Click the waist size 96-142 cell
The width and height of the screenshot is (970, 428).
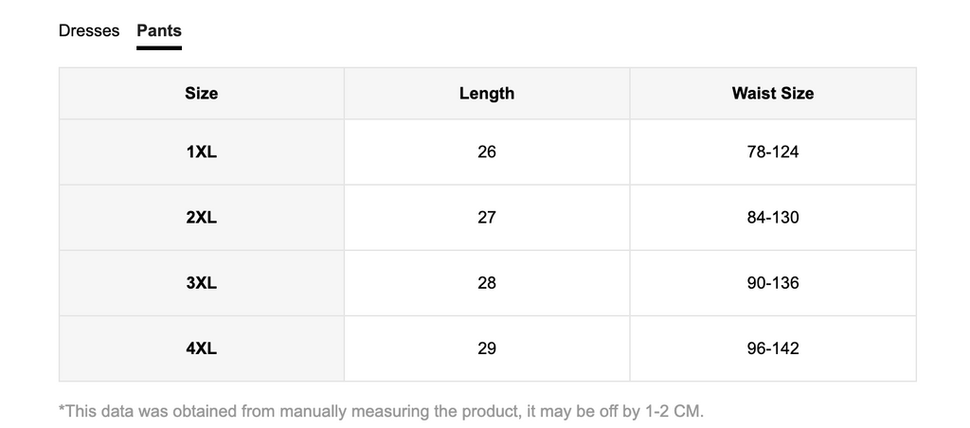pyautogui.click(x=773, y=348)
